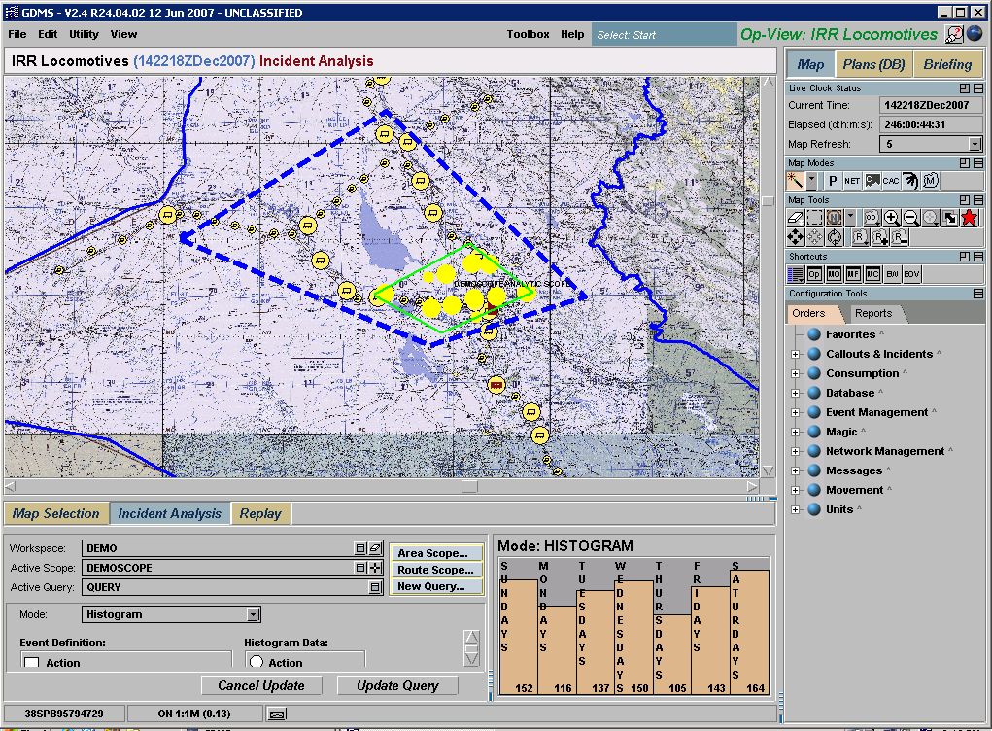Screen dimensions: 992x731
Task: Check the Action box under Event Definition
Action: 32,663
